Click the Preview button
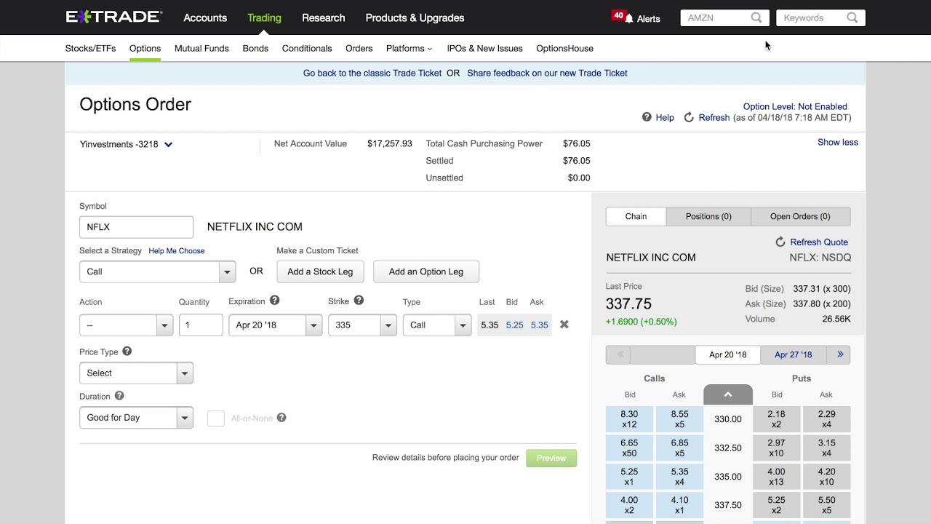 pos(551,458)
